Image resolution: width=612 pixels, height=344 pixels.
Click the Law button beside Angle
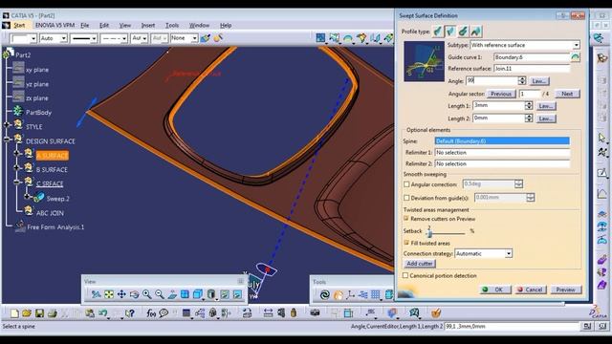538,81
